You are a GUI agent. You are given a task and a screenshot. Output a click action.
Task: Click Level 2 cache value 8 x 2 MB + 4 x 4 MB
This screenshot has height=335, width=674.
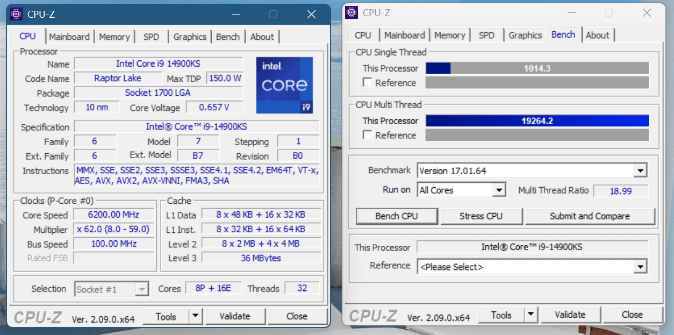click(261, 244)
